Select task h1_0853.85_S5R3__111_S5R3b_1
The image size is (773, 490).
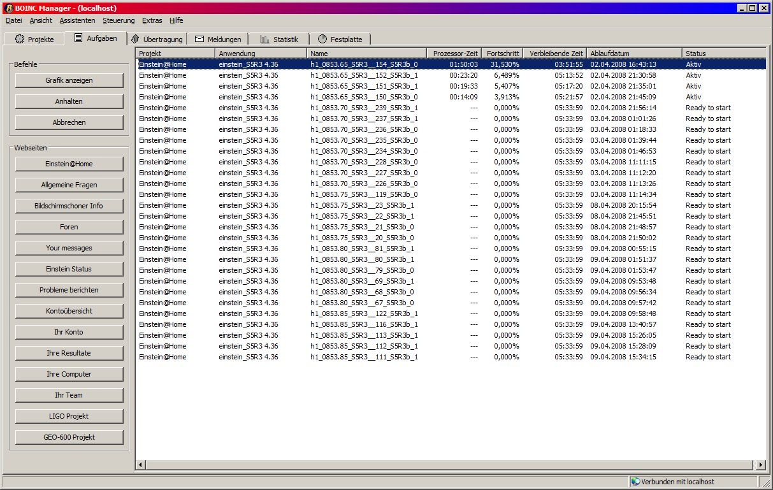pos(451,357)
